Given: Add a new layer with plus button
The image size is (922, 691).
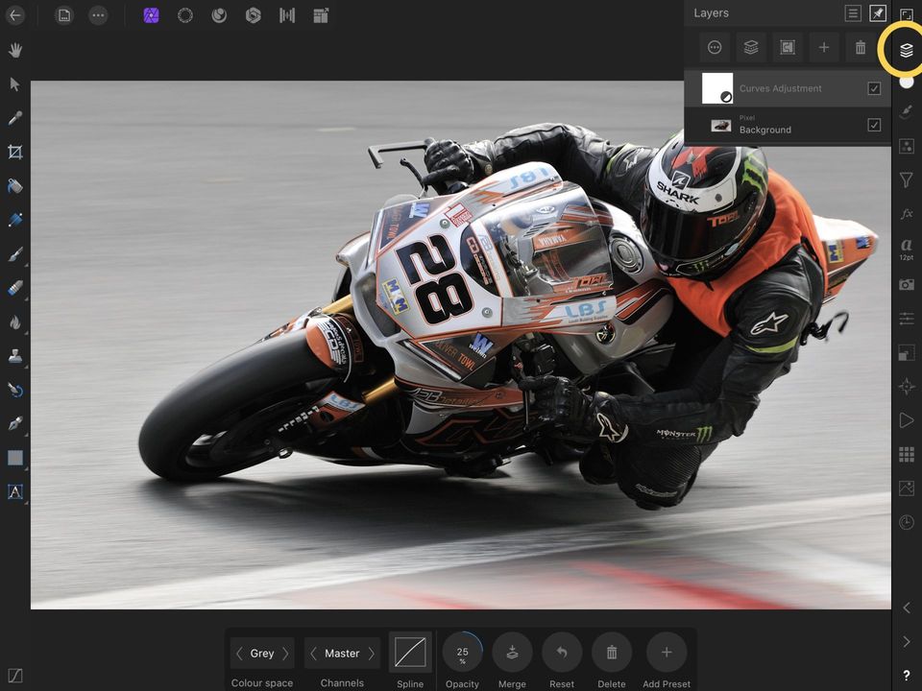Looking at the screenshot, I should 824,48.
